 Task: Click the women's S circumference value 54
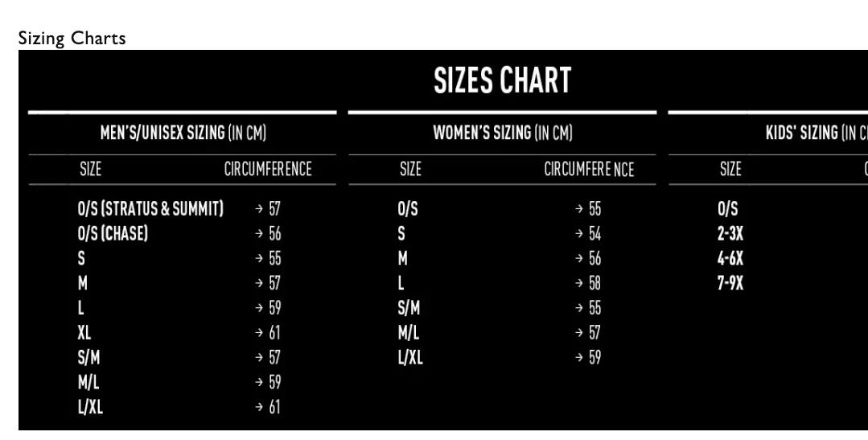click(594, 234)
